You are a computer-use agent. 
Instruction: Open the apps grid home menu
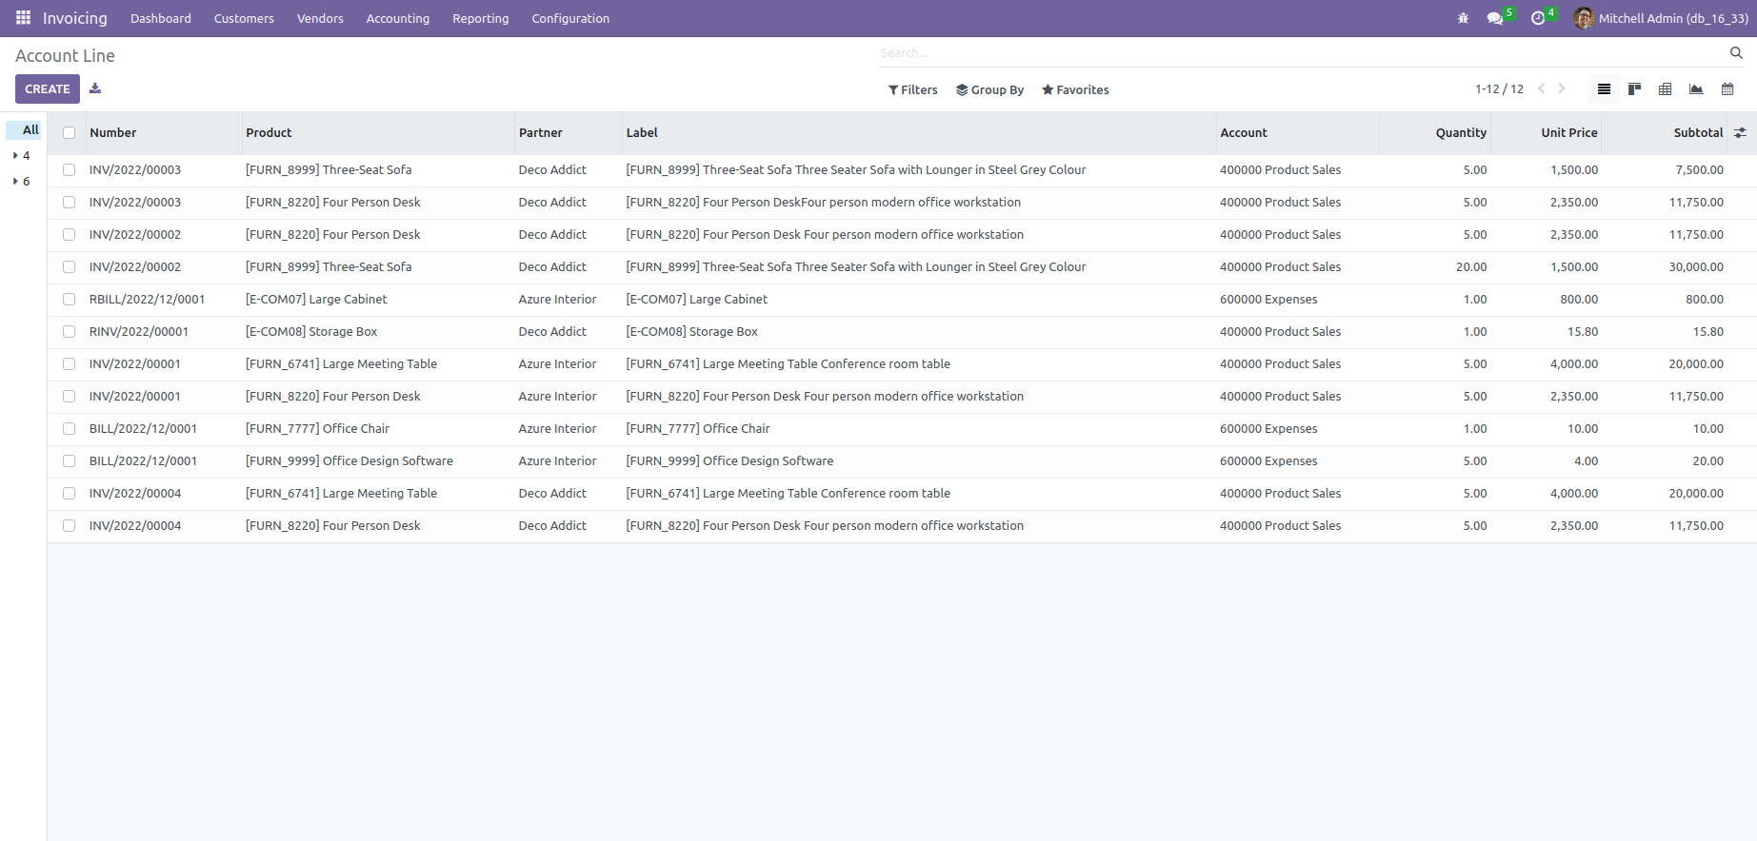click(23, 18)
